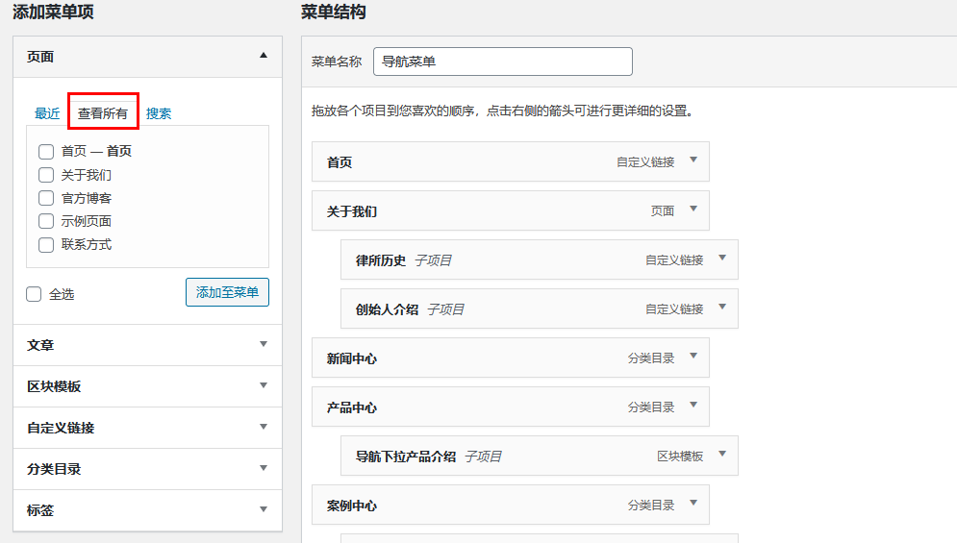
Task: Click 区块模板 type label on 导航下拉产品介绍
Action: click(x=680, y=457)
